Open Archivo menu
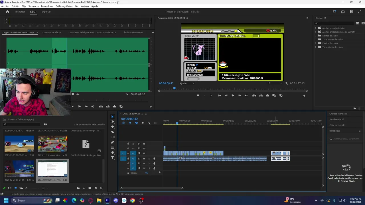The height and width of the screenshot is (205, 365). point(5,6)
